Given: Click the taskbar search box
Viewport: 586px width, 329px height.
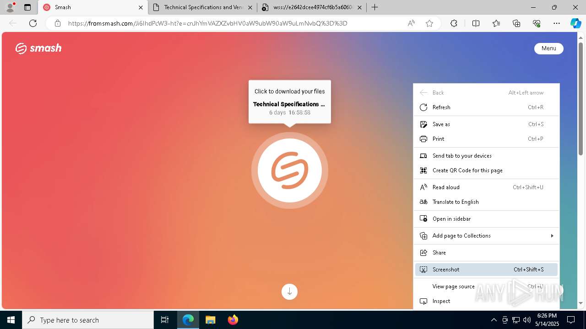Looking at the screenshot, I should (88, 320).
